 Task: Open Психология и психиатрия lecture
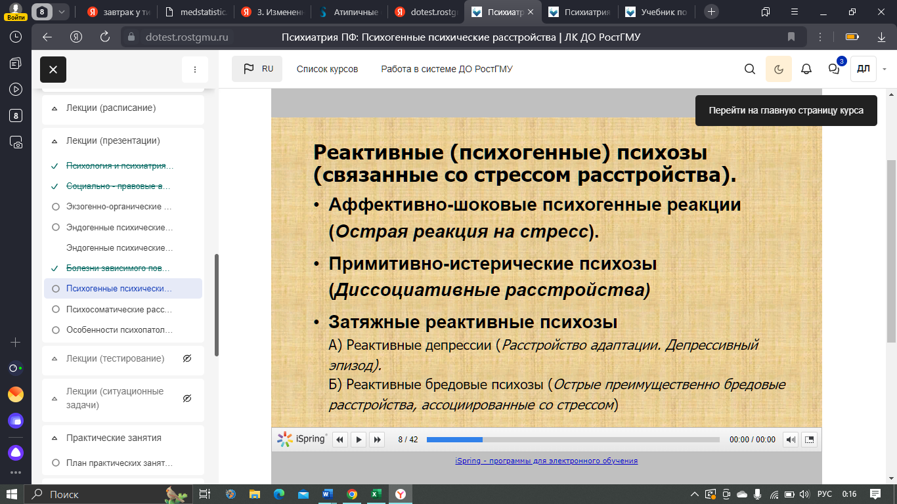120,166
